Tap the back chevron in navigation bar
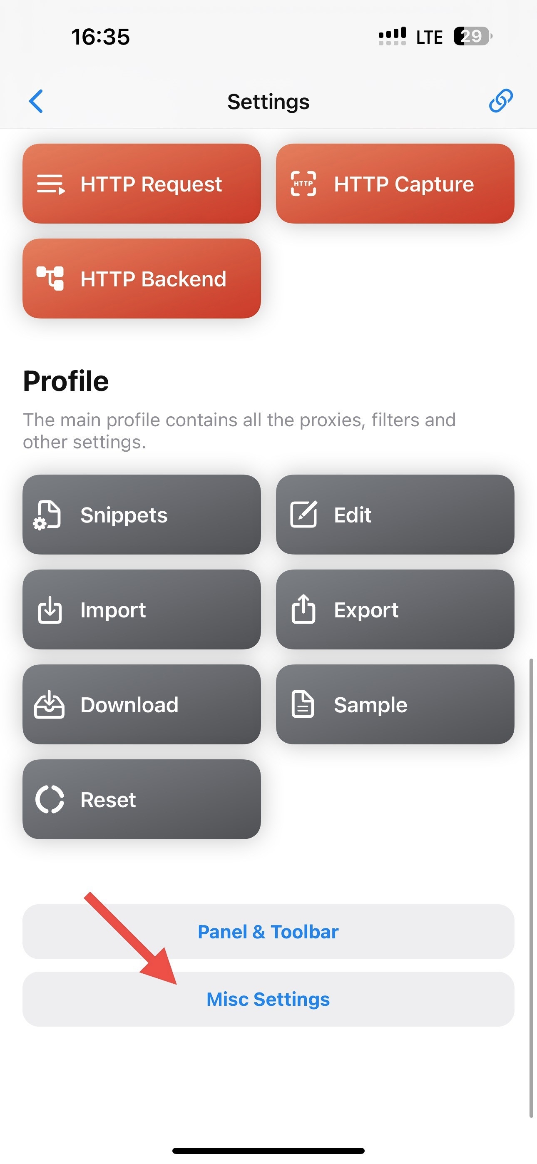This screenshot has width=537, height=1164. tap(36, 101)
